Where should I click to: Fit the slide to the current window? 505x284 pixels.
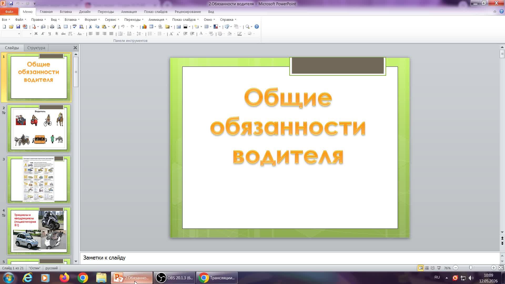501,268
